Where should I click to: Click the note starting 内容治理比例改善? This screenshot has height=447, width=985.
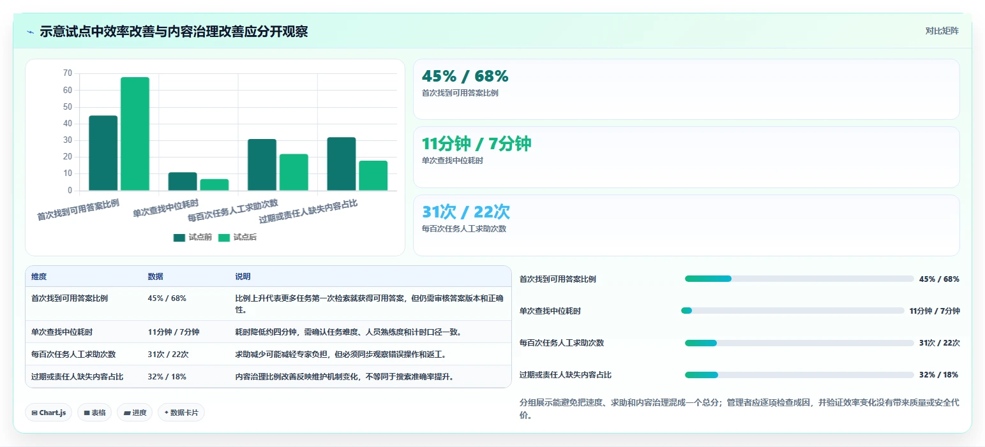point(344,377)
